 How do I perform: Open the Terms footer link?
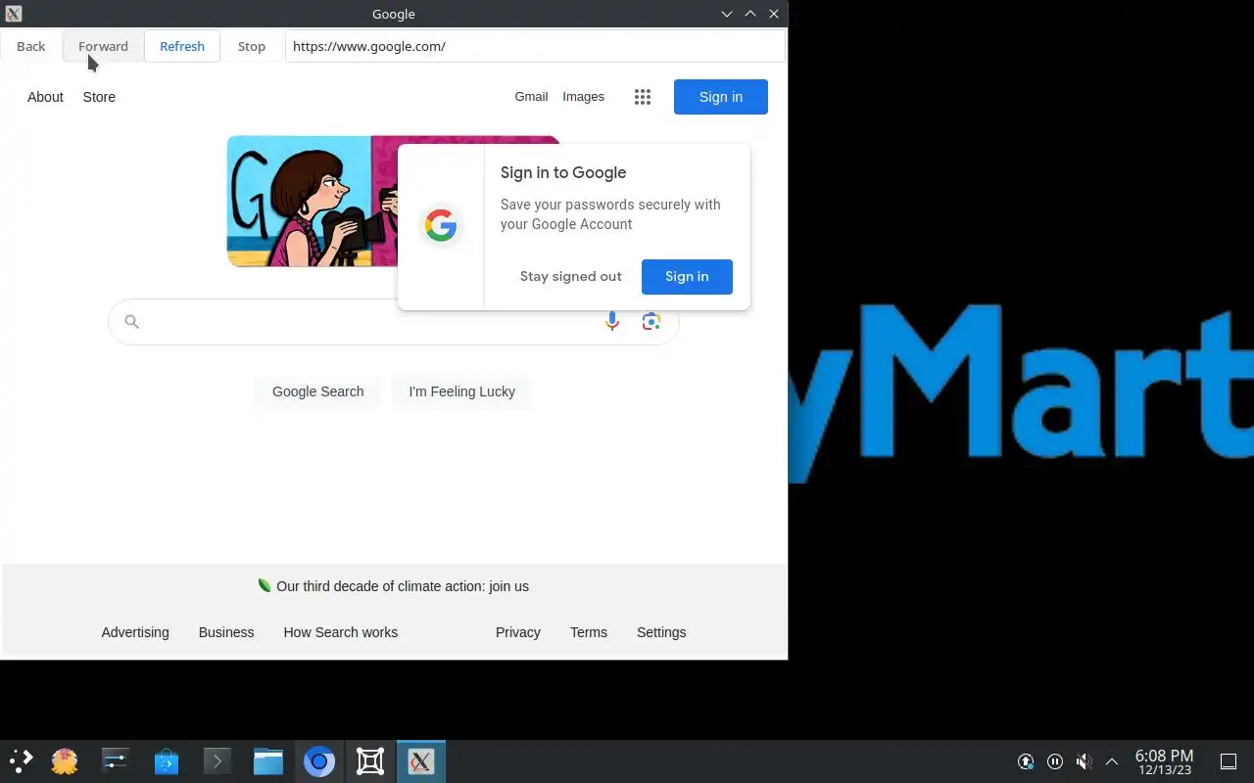[x=589, y=632]
